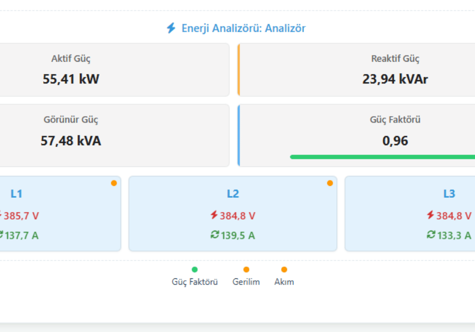
Task: Click the Akım legend label
Action: pyautogui.click(x=284, y=281)
